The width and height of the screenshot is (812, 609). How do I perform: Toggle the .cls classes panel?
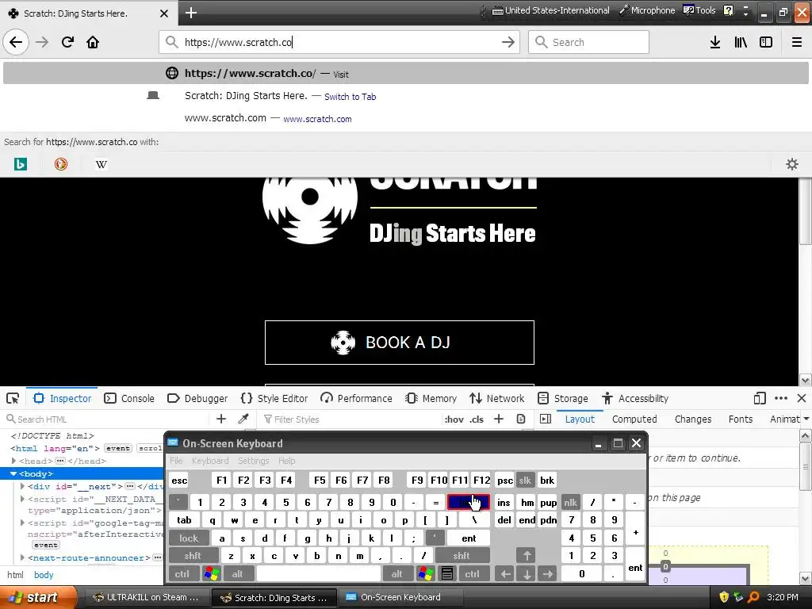click(x=477, y=419)
